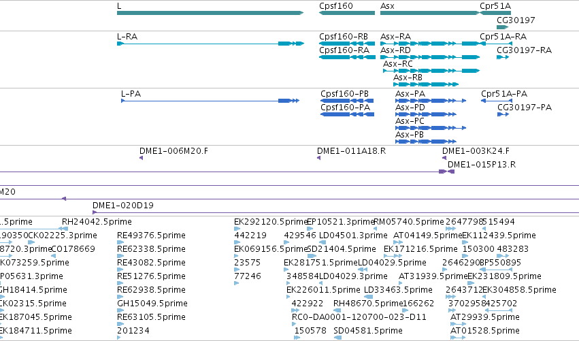Click the Asx-RC transcript label
579x341 pixels.
pos(398,64)
